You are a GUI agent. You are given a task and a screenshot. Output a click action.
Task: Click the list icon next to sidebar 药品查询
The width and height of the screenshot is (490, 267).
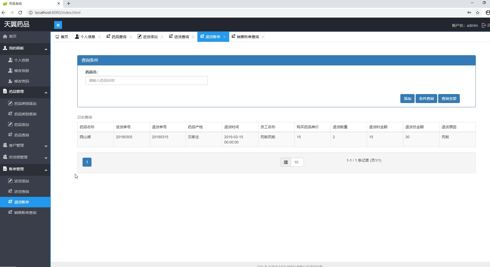(10, 135)
